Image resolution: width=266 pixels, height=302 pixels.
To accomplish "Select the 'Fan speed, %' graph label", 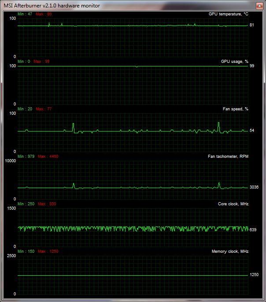I will [236, 109].
